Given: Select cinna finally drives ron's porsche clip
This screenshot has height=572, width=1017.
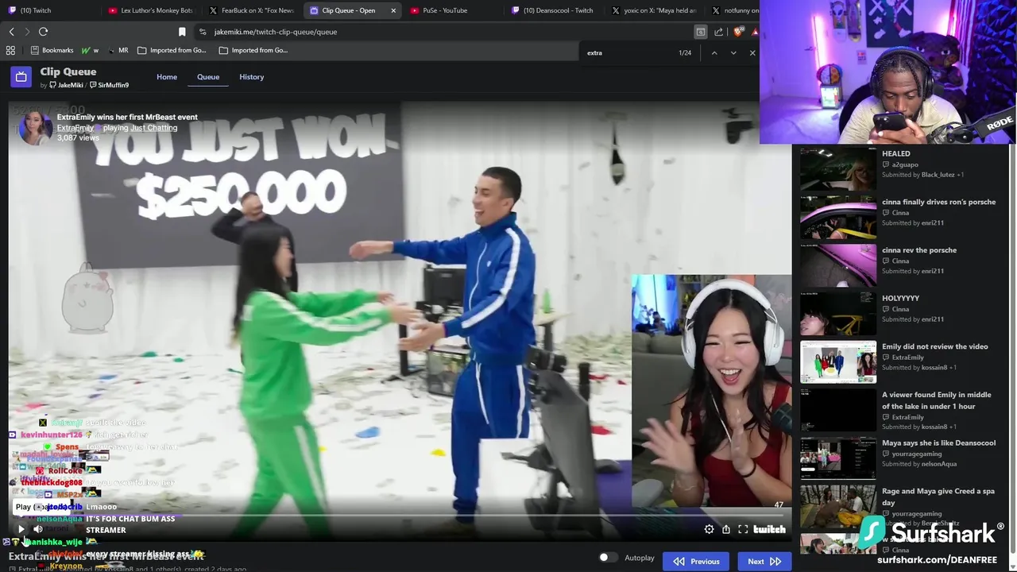Looking at the screenshot, I should (938, 202).
